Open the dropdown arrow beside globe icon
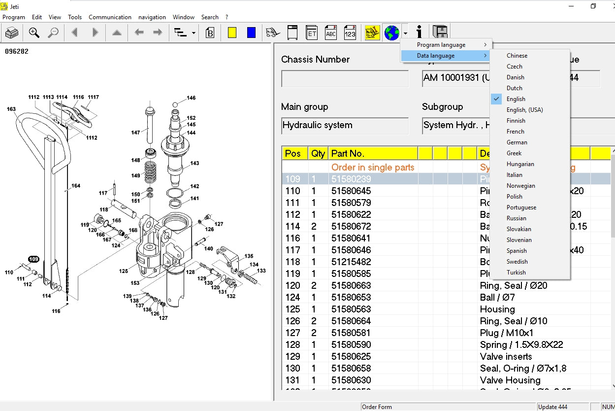This screenshot has width=615, height=411. click(x=405, y=34)
